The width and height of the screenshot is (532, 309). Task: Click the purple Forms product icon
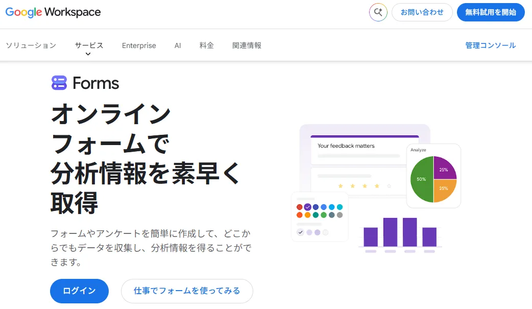tap(59, 83)
